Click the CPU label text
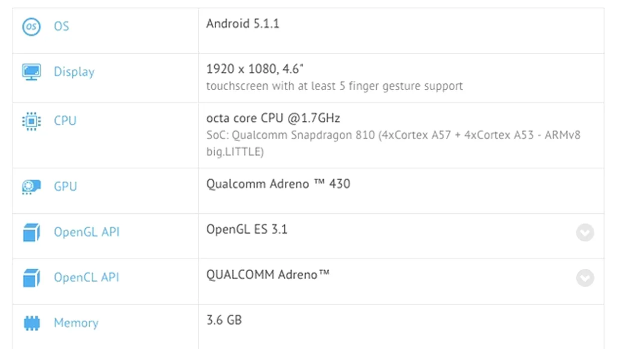The image size is (625, 349). click(65, 121)
